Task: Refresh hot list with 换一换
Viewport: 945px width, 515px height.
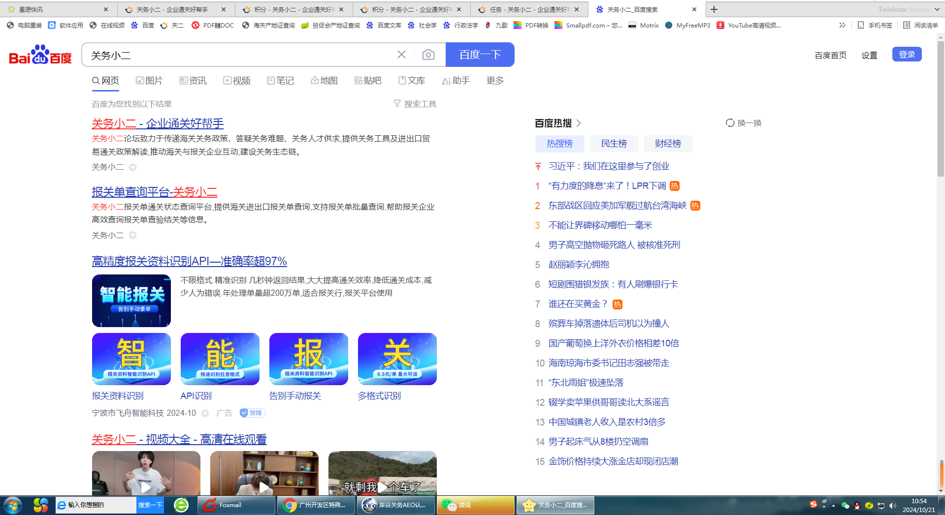Action: tap(744, 123)
